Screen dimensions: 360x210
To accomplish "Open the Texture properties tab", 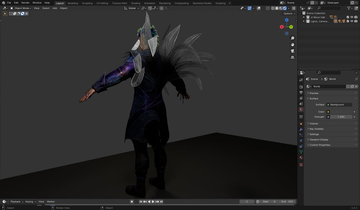I will coord(301,165).
